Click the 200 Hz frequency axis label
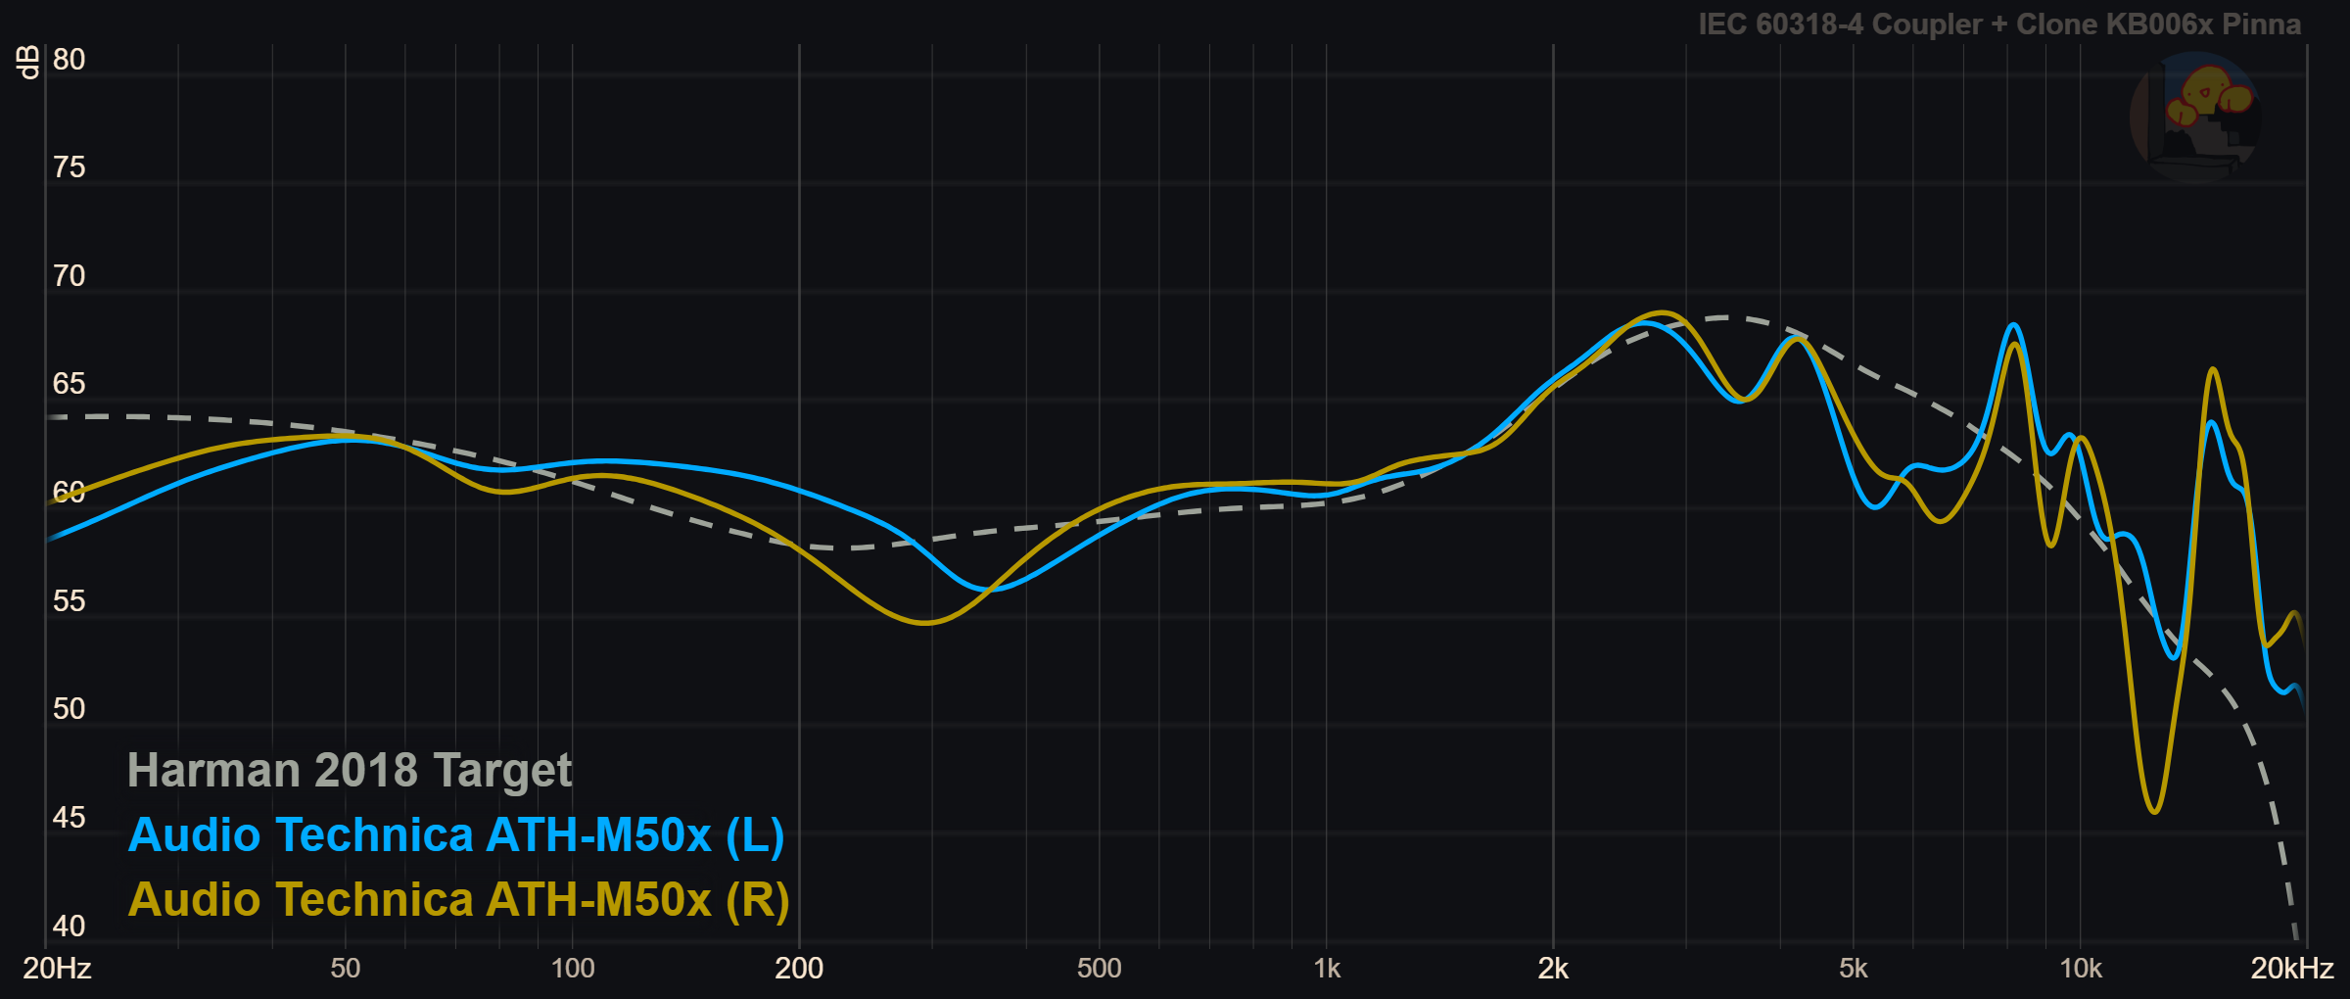 coord(799,969)
